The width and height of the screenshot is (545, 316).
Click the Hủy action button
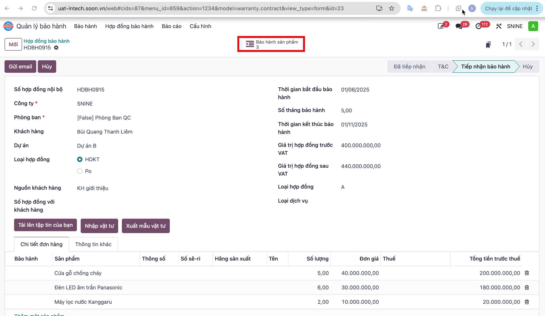[47, 66]
